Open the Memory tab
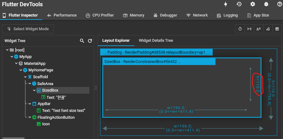Viewport: 283px width, 139px height. [134, 15]
